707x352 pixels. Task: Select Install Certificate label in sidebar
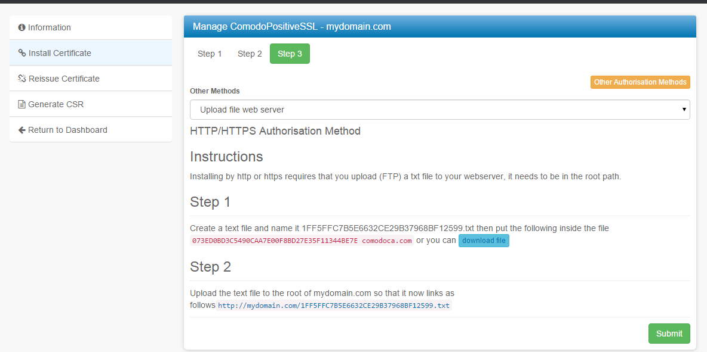60,53
